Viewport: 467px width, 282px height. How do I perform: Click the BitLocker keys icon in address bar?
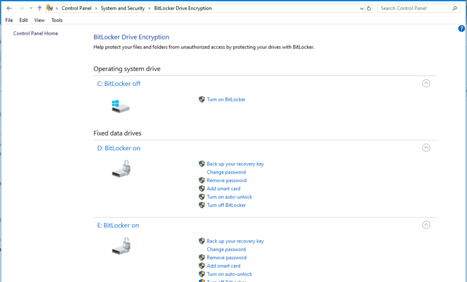50,8
